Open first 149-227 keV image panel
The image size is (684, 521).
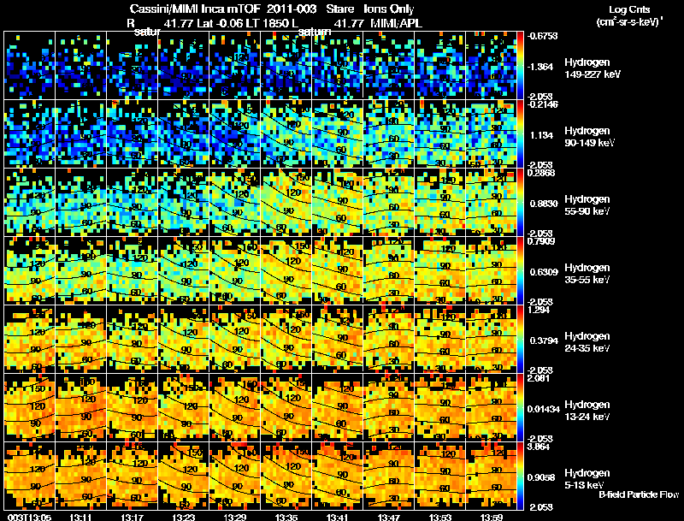pyautogui.click(x=29, y=65)
